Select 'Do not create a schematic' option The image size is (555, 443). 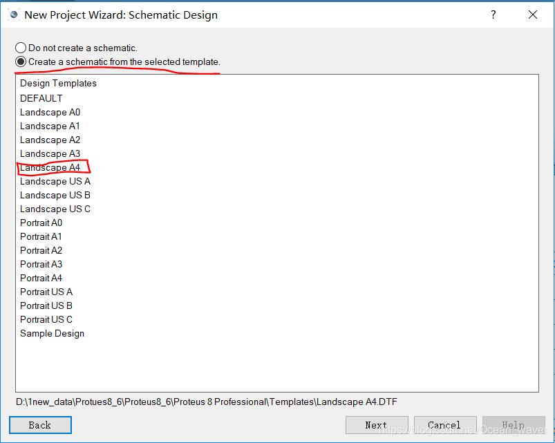[x=21, y=48]
